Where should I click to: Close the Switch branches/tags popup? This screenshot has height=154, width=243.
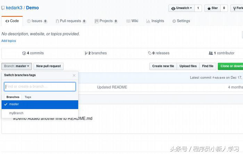74,75
